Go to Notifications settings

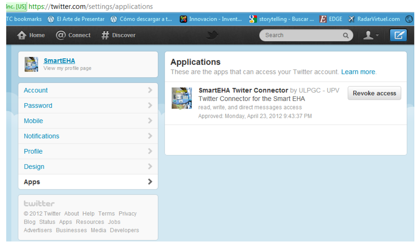coord(88,136)
